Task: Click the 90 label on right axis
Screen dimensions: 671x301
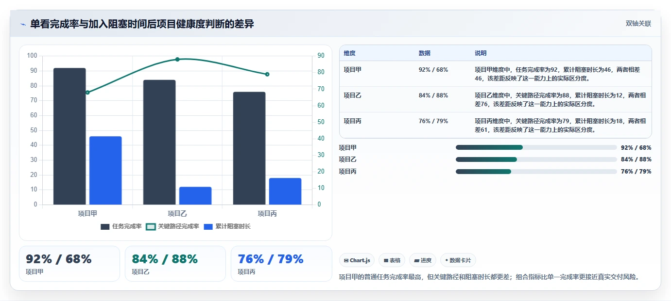Action: [x=321, y=56]
